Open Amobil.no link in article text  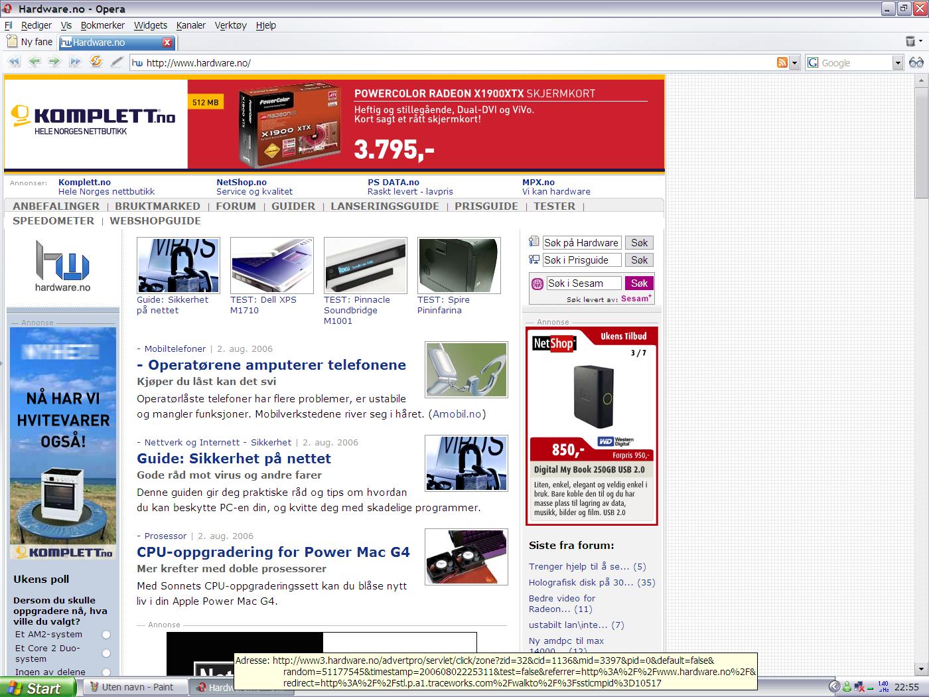pos(457,414)
